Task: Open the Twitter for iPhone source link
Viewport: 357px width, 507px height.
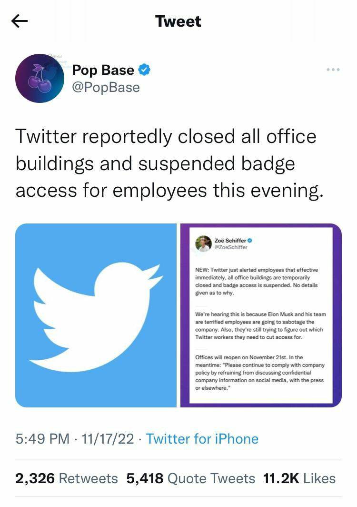Action: (x=202, y=439)
